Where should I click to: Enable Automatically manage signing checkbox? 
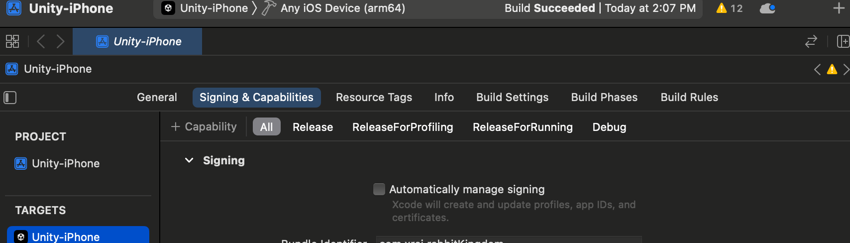(x=379, y=189)
